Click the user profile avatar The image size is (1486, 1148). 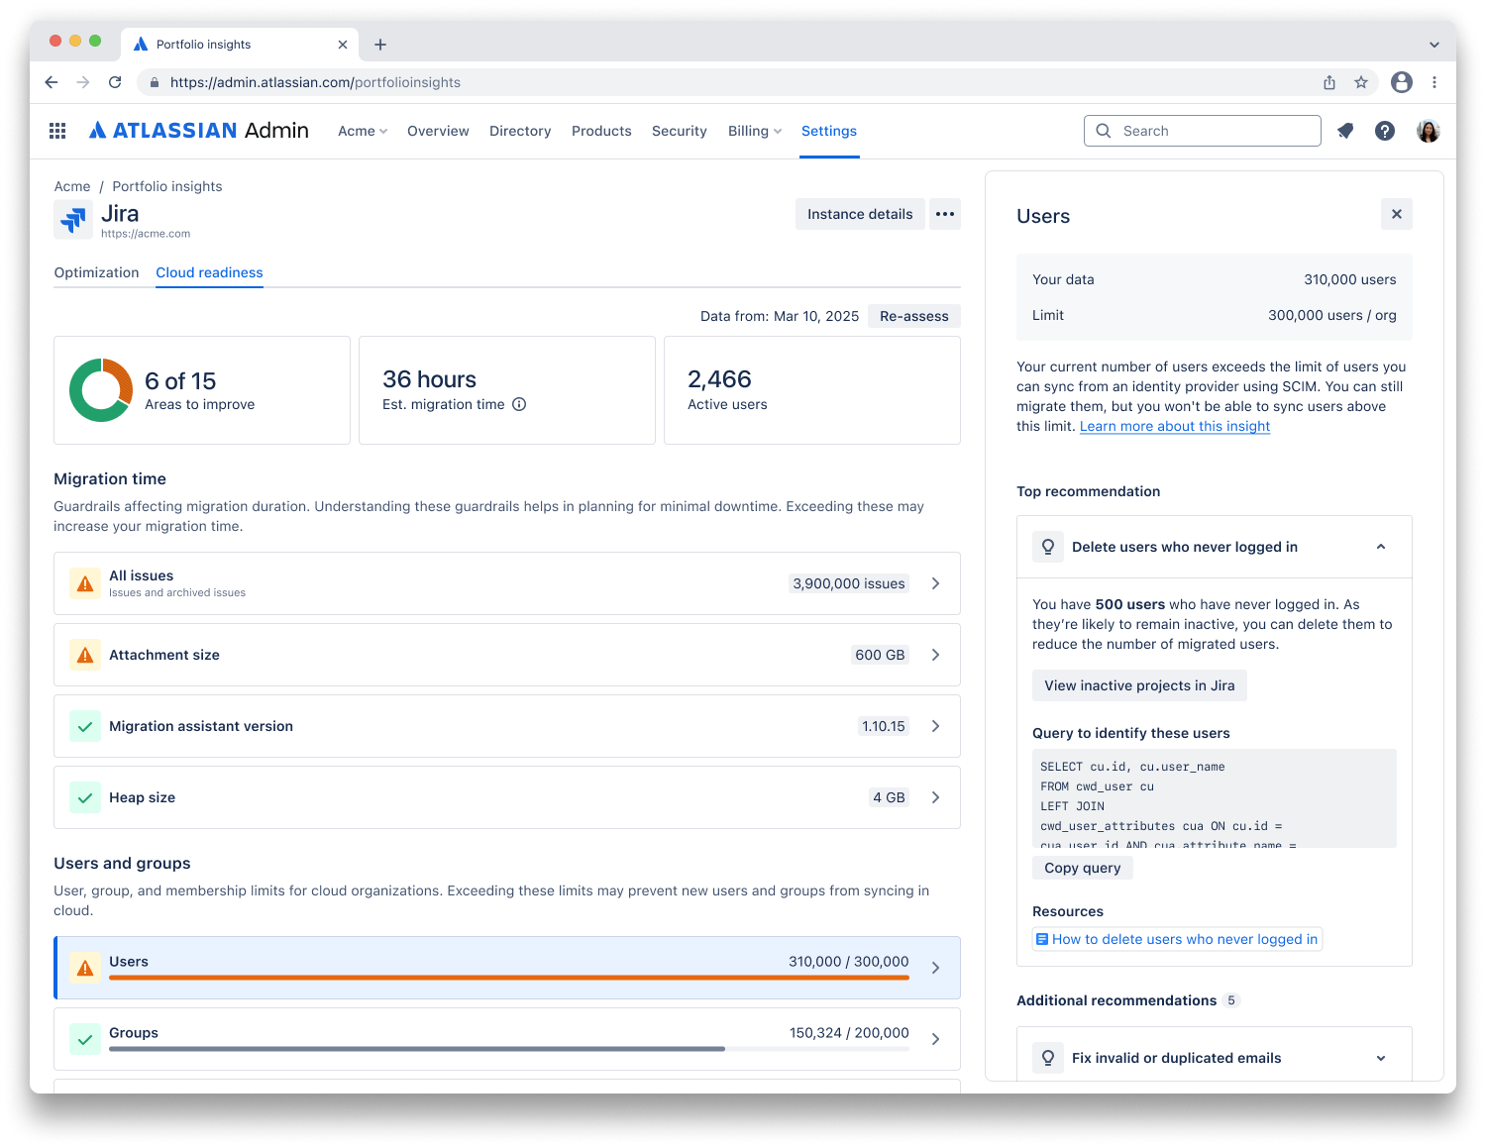[1428, 131]
